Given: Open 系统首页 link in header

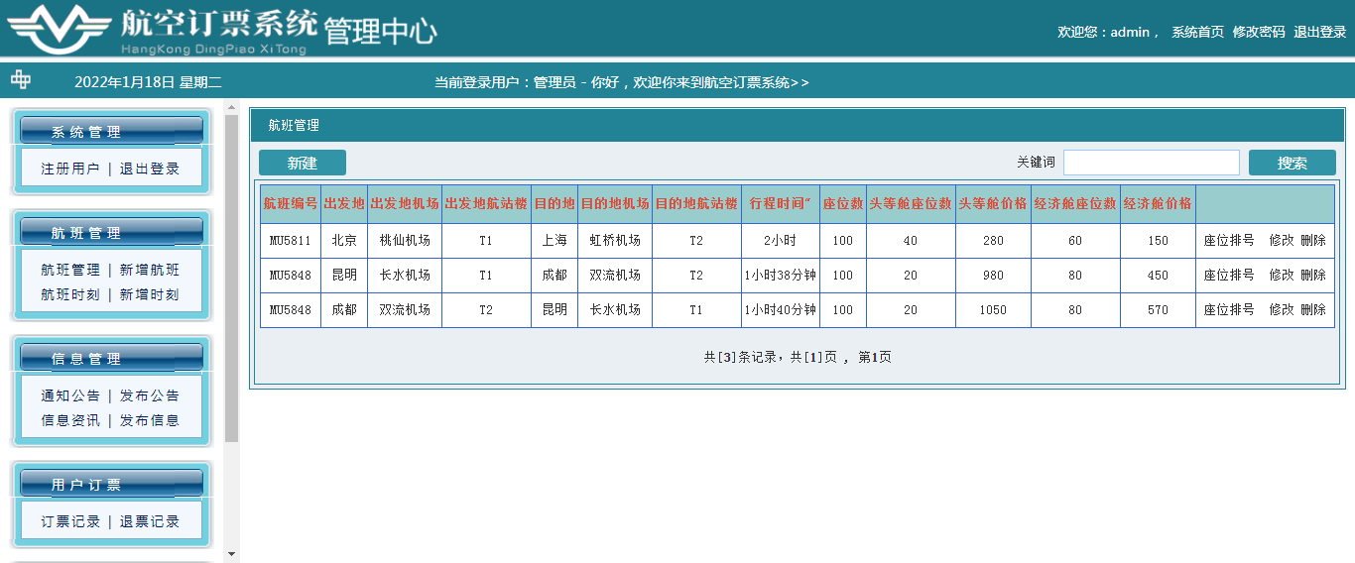Looking at the screenshot, I should [x=1197, y=32].
